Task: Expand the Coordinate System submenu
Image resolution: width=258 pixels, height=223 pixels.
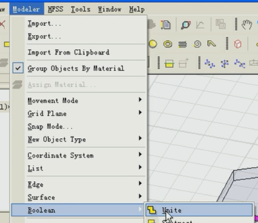Action: [79, 155]
